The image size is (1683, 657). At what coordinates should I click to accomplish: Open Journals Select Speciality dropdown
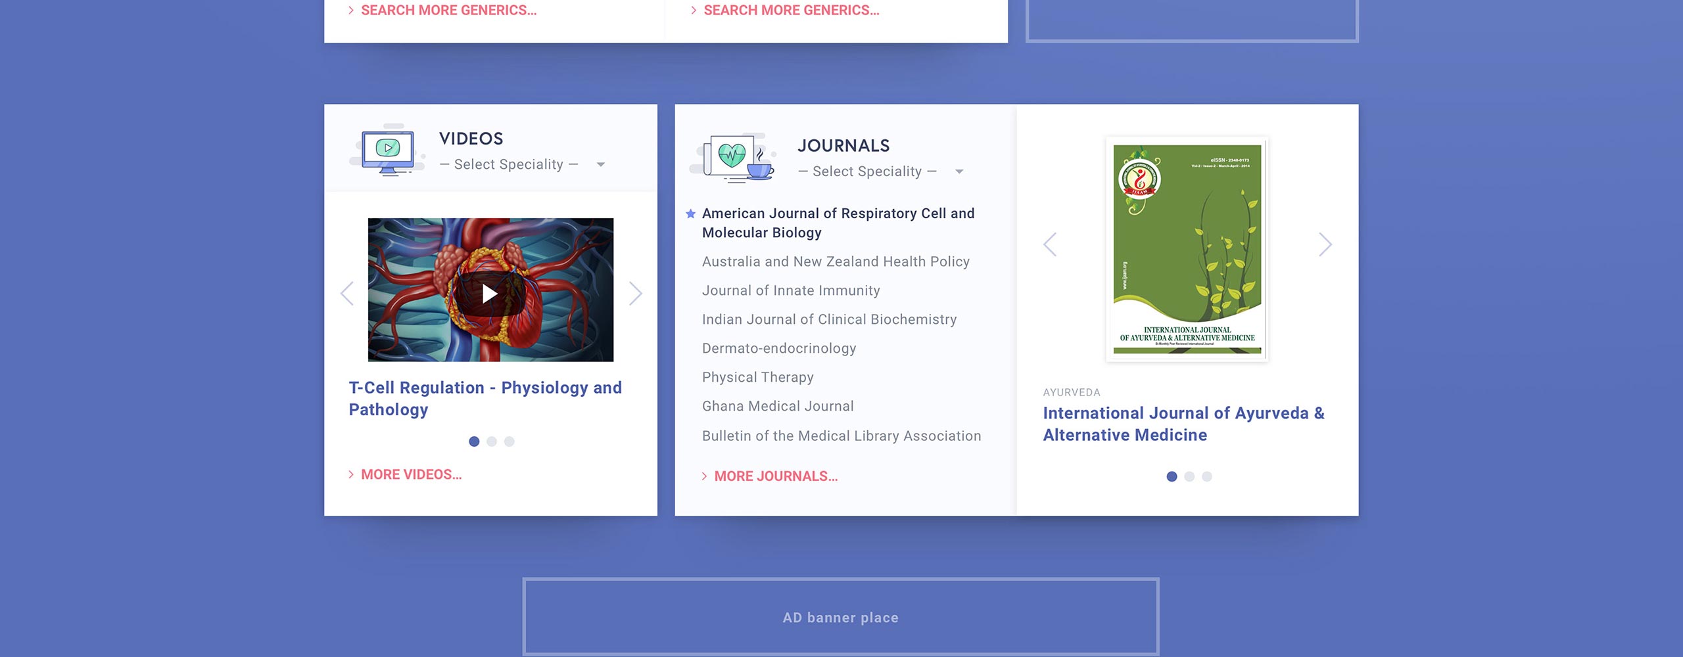click(880, 171)
